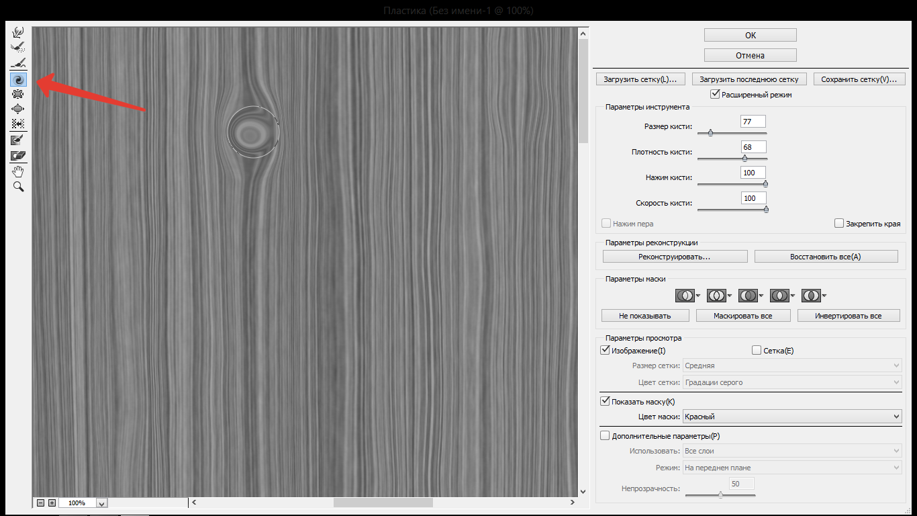
Task: Click the preview scroll up arrow
Action: coord(583,32)
